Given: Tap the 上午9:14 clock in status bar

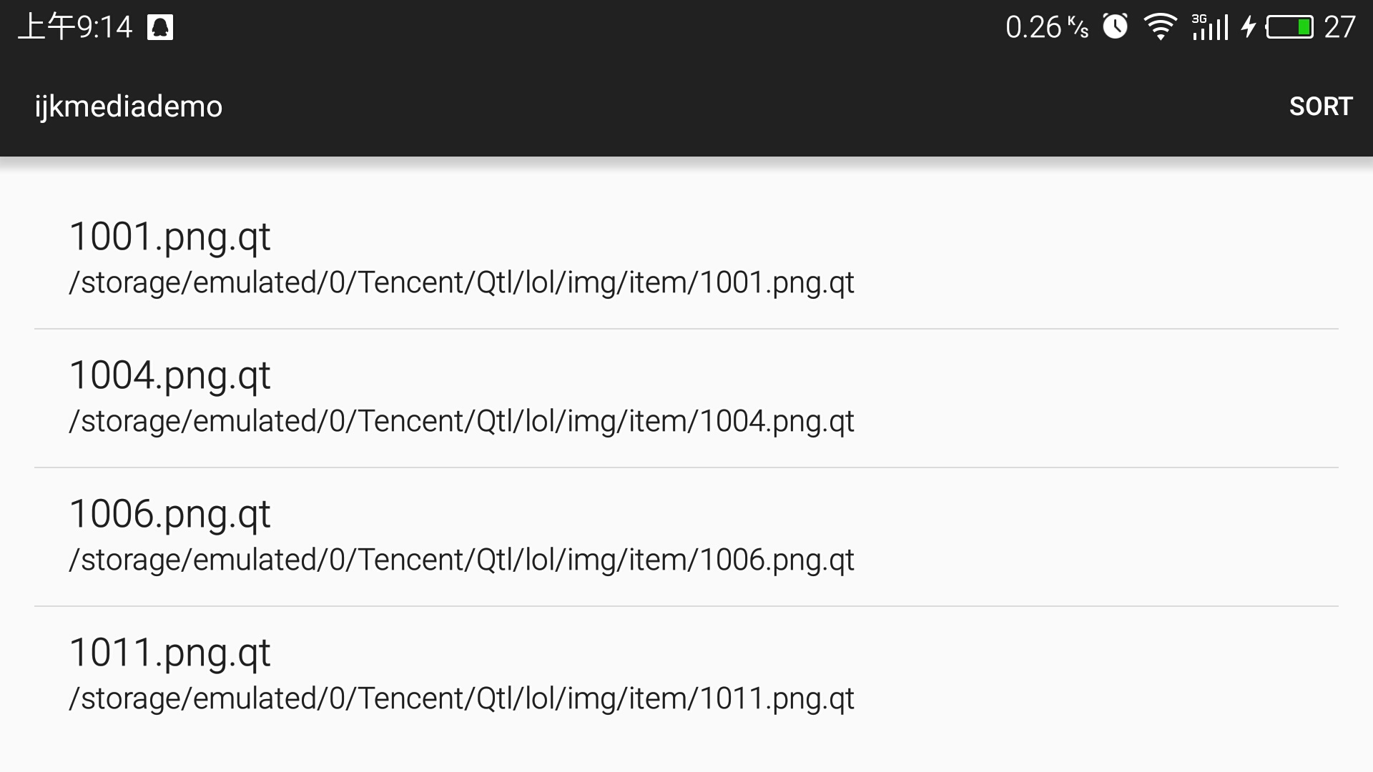Looking at the screenshot, I should click(75, 27).
